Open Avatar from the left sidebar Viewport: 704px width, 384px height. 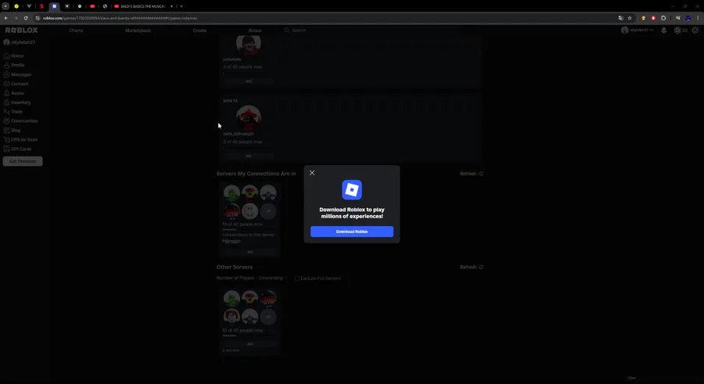coord(14,93)
